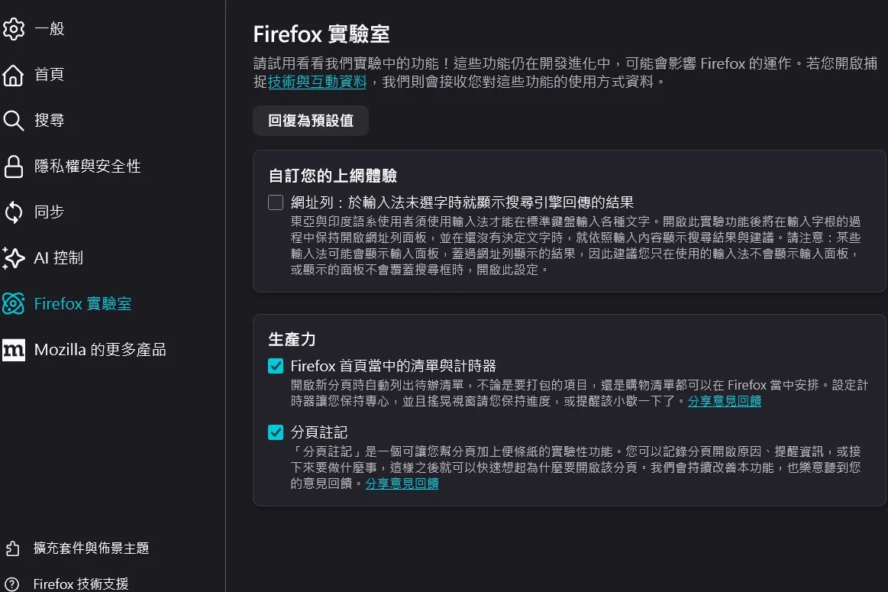Enable the 網址列 input method checkbox
The width and height of the screenshot is (888, 592).
coord(276,202)
